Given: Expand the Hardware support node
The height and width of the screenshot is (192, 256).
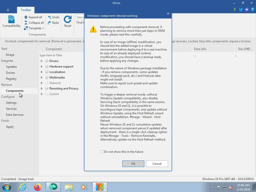Looking at the screenshot, I should [42, 66].
